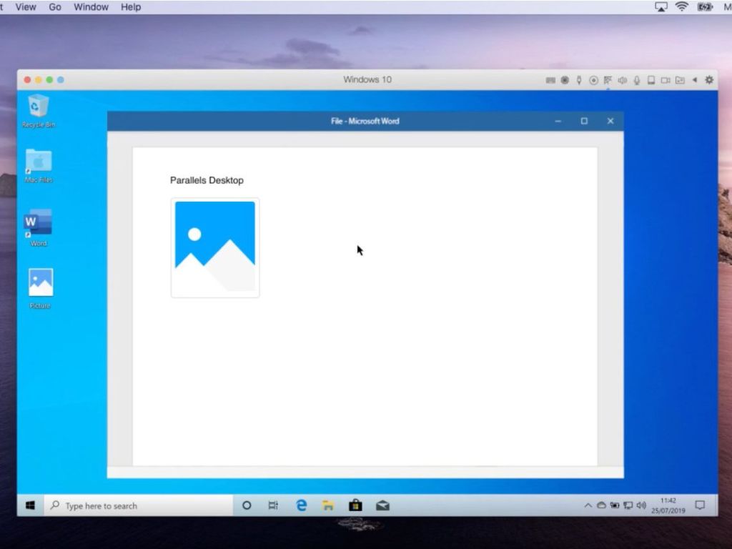This screenshot has width=732, height=549.
Task: Select the picture placeholder in the Word document
Action: pos(215,248)
